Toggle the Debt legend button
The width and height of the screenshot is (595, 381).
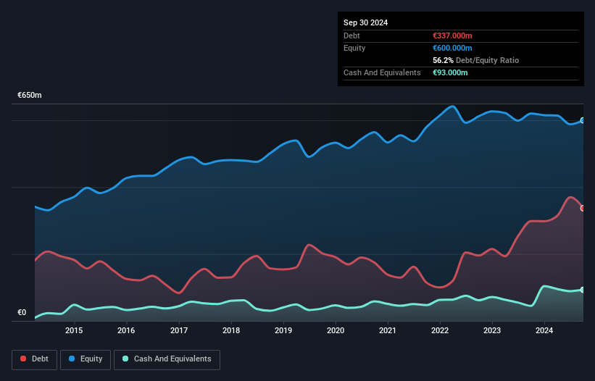click(x=35, y=359)
